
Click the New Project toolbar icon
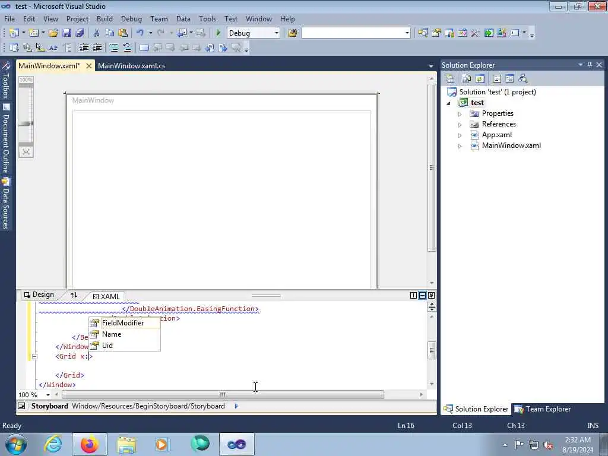click(14, 33)
